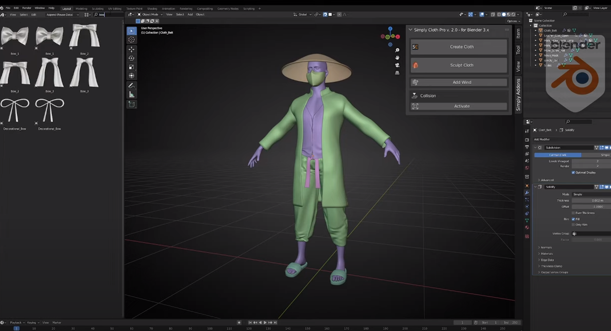
Task: Select the Select Box tool
Action: (x=131, y=31)
